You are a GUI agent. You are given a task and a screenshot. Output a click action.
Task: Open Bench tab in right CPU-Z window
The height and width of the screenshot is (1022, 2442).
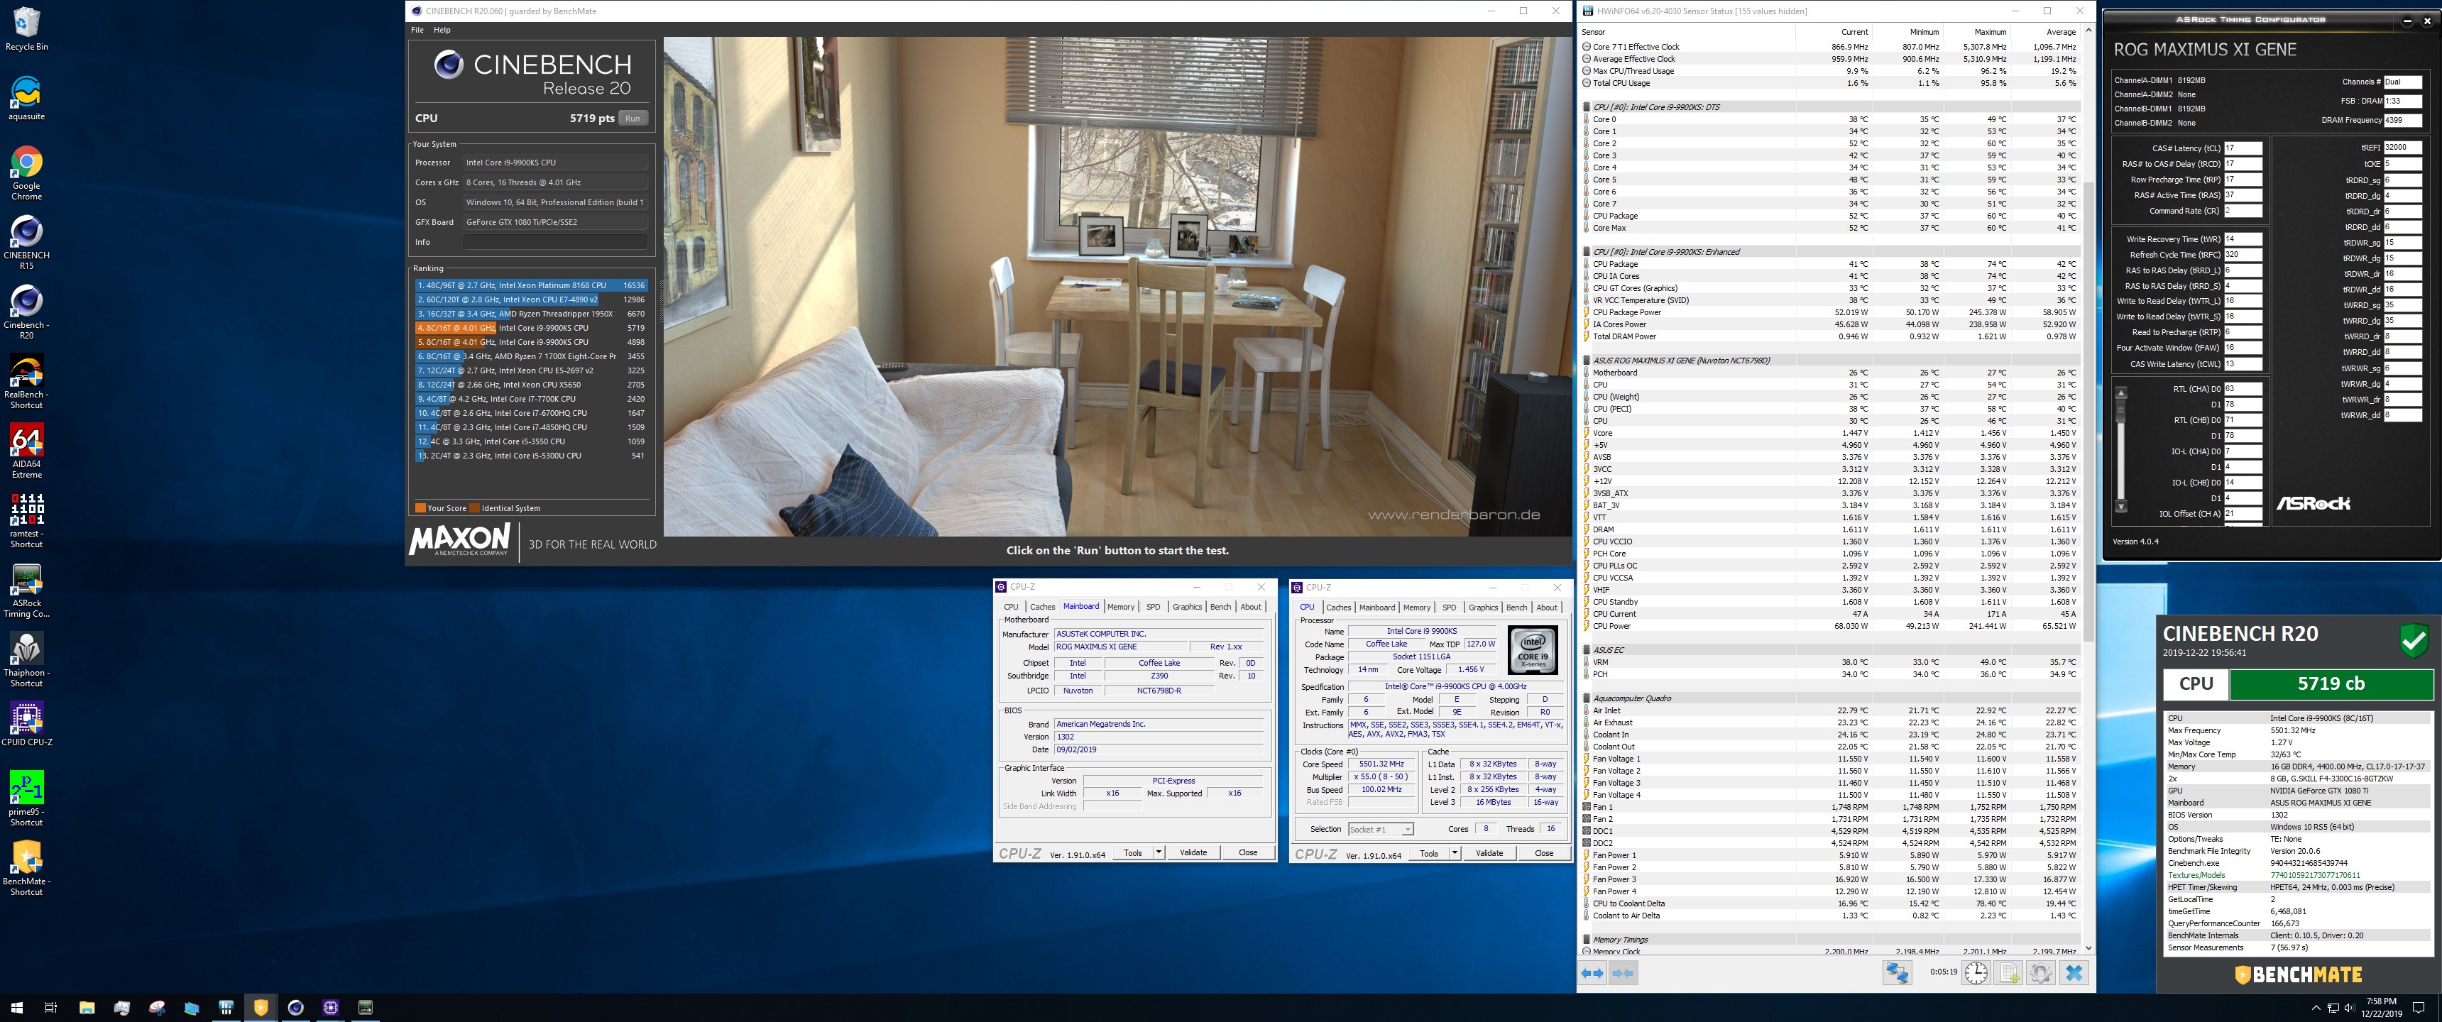[1517, 608]
